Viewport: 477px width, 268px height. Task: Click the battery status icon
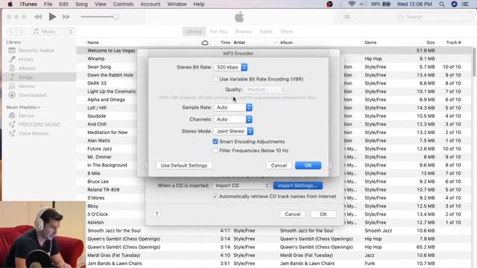click(386, 4)
